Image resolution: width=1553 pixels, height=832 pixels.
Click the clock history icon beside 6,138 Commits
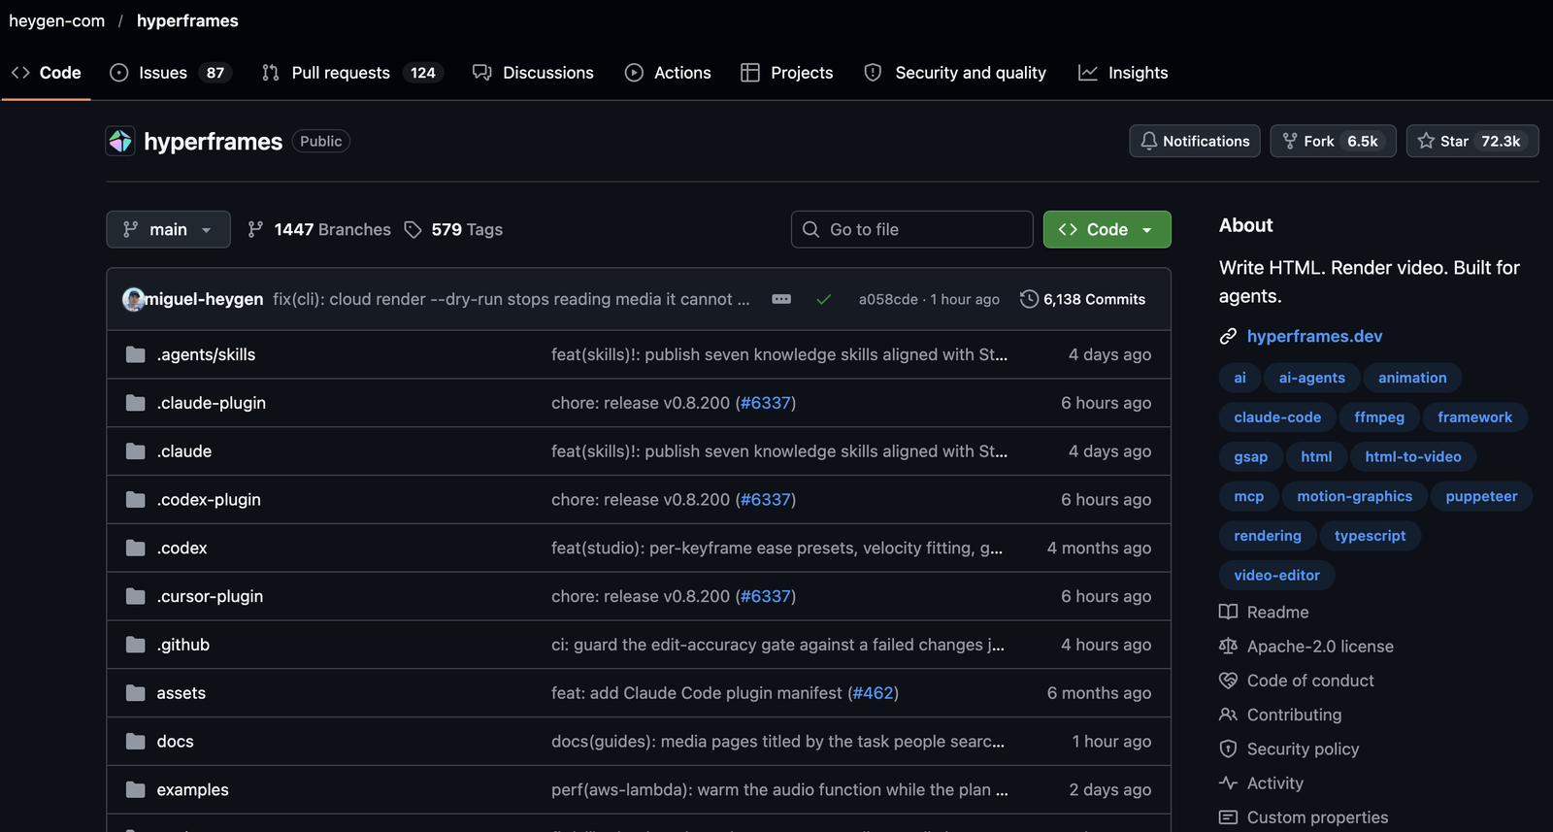(1029, 299)
